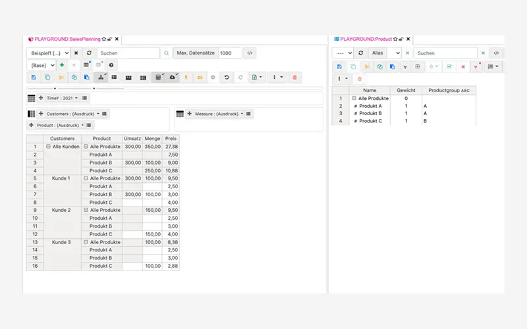Click the help question mark icon

point(111,65)
